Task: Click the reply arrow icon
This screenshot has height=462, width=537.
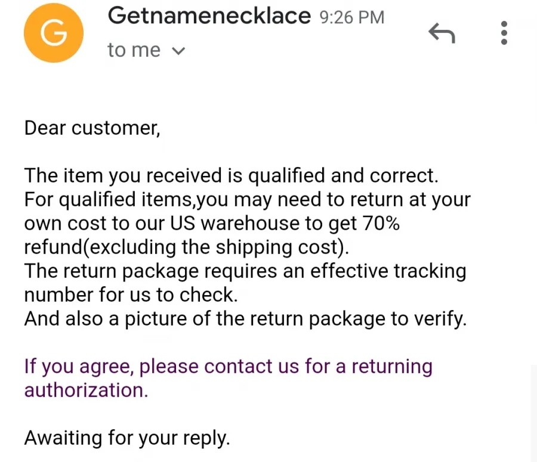Action: pos(442,33)
